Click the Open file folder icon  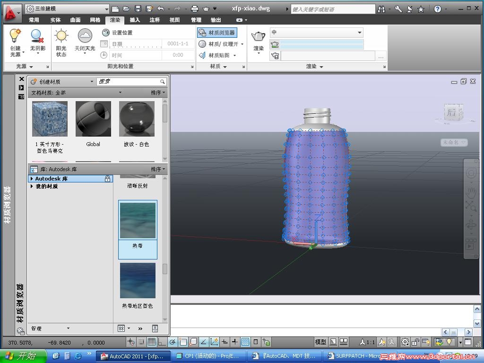tap(127, 9)
